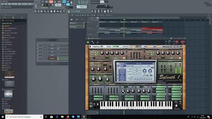Open the VIEW menu
This screenshot has height=119, width=212.
point(20,4)
